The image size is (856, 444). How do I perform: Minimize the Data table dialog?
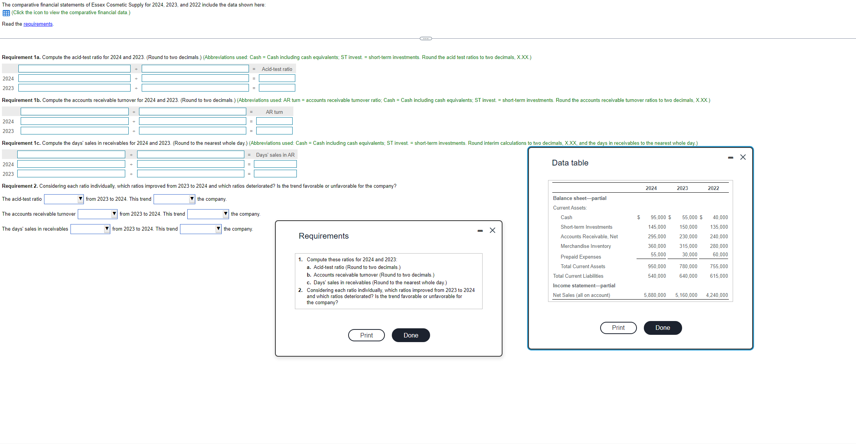point(730,157)
